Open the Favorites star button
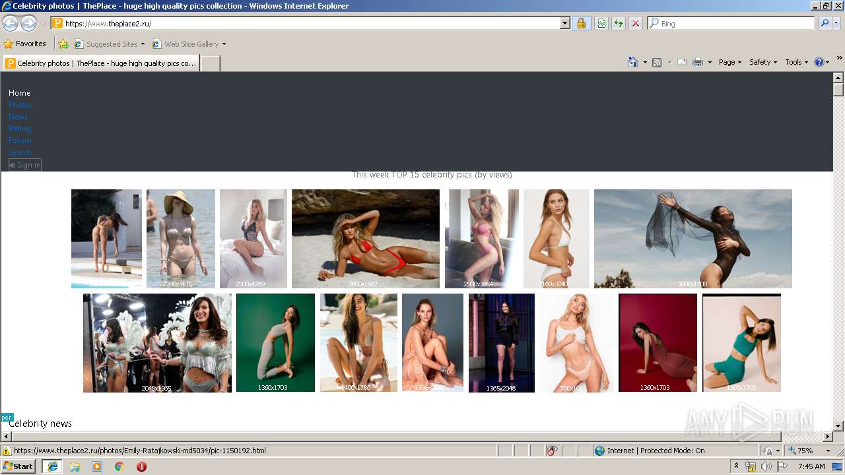 pos(25,44)
